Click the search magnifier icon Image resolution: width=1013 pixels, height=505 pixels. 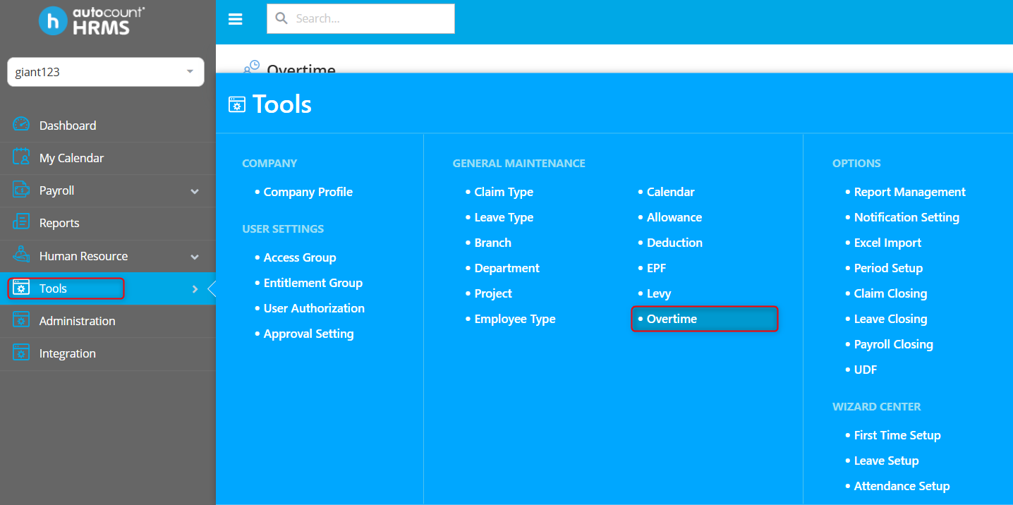[x=281, y=18]
